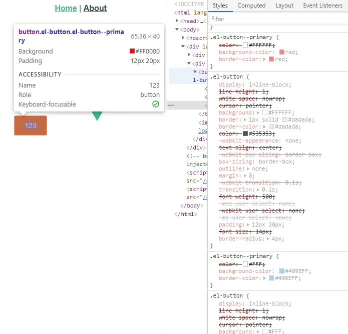348x334 pixels.
Task: Open blue swatch for border-color #409EFF
Action: click(x=271, y=278)
